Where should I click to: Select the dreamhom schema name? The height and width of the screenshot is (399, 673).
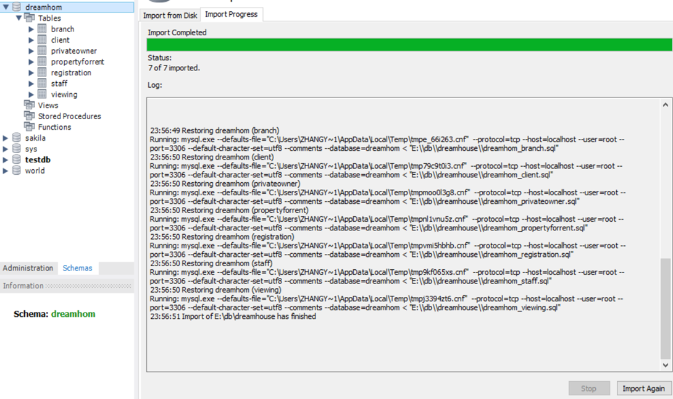pos(43,7)
